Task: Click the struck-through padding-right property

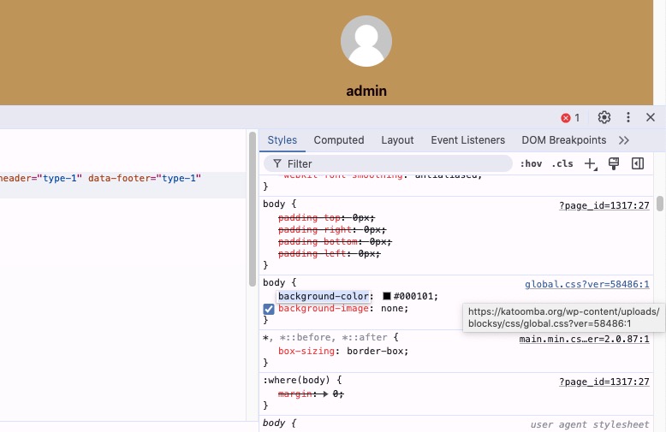Action: click(x=315, y=229)
